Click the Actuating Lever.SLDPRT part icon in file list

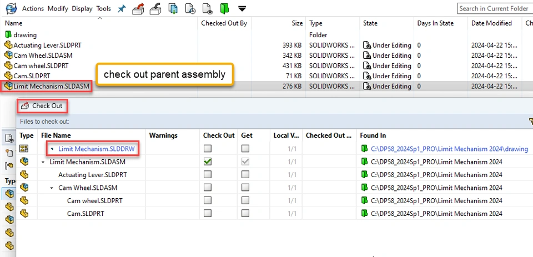[x=8, y=45]
